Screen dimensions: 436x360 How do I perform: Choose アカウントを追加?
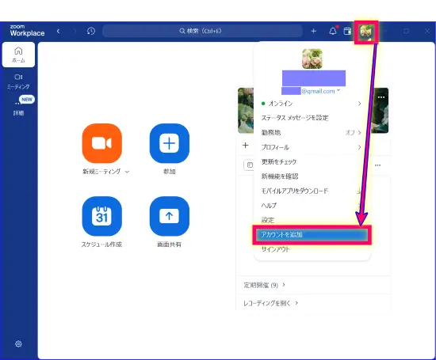coord(312,235)
